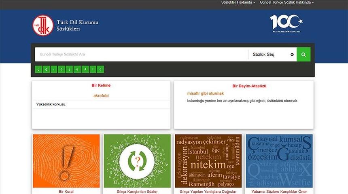The height and width of the screenshot is (194, 348).
Task: Open the Sıkça Karıştırılan Sözler tile image
Action: 137,161
